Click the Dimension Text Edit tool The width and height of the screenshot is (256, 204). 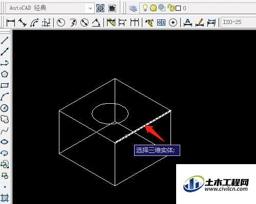coord(200,22)
